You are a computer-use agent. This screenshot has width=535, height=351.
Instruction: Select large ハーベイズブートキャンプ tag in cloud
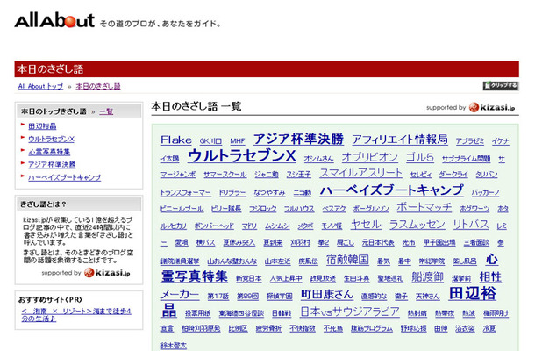pyautogui.click(x=392, y=190)
